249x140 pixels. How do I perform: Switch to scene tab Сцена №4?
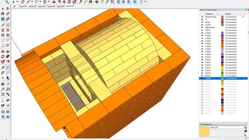pos(51,7)
